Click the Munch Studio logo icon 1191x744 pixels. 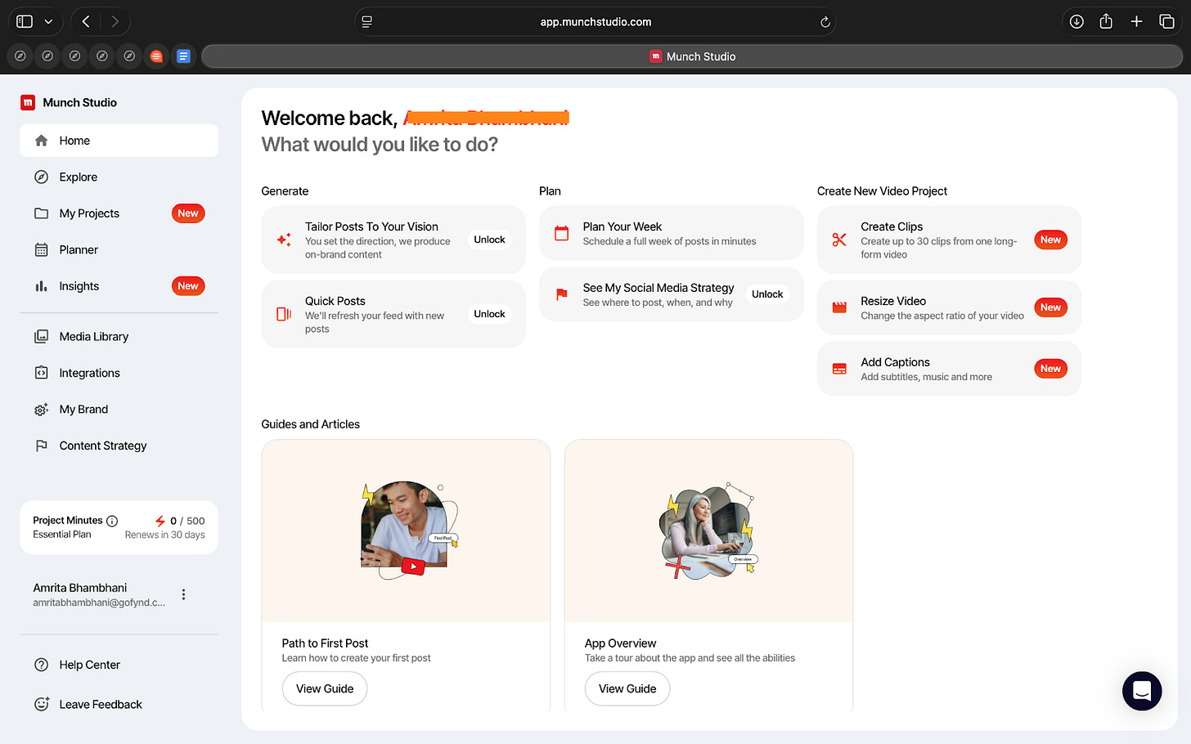coord(28,102)
